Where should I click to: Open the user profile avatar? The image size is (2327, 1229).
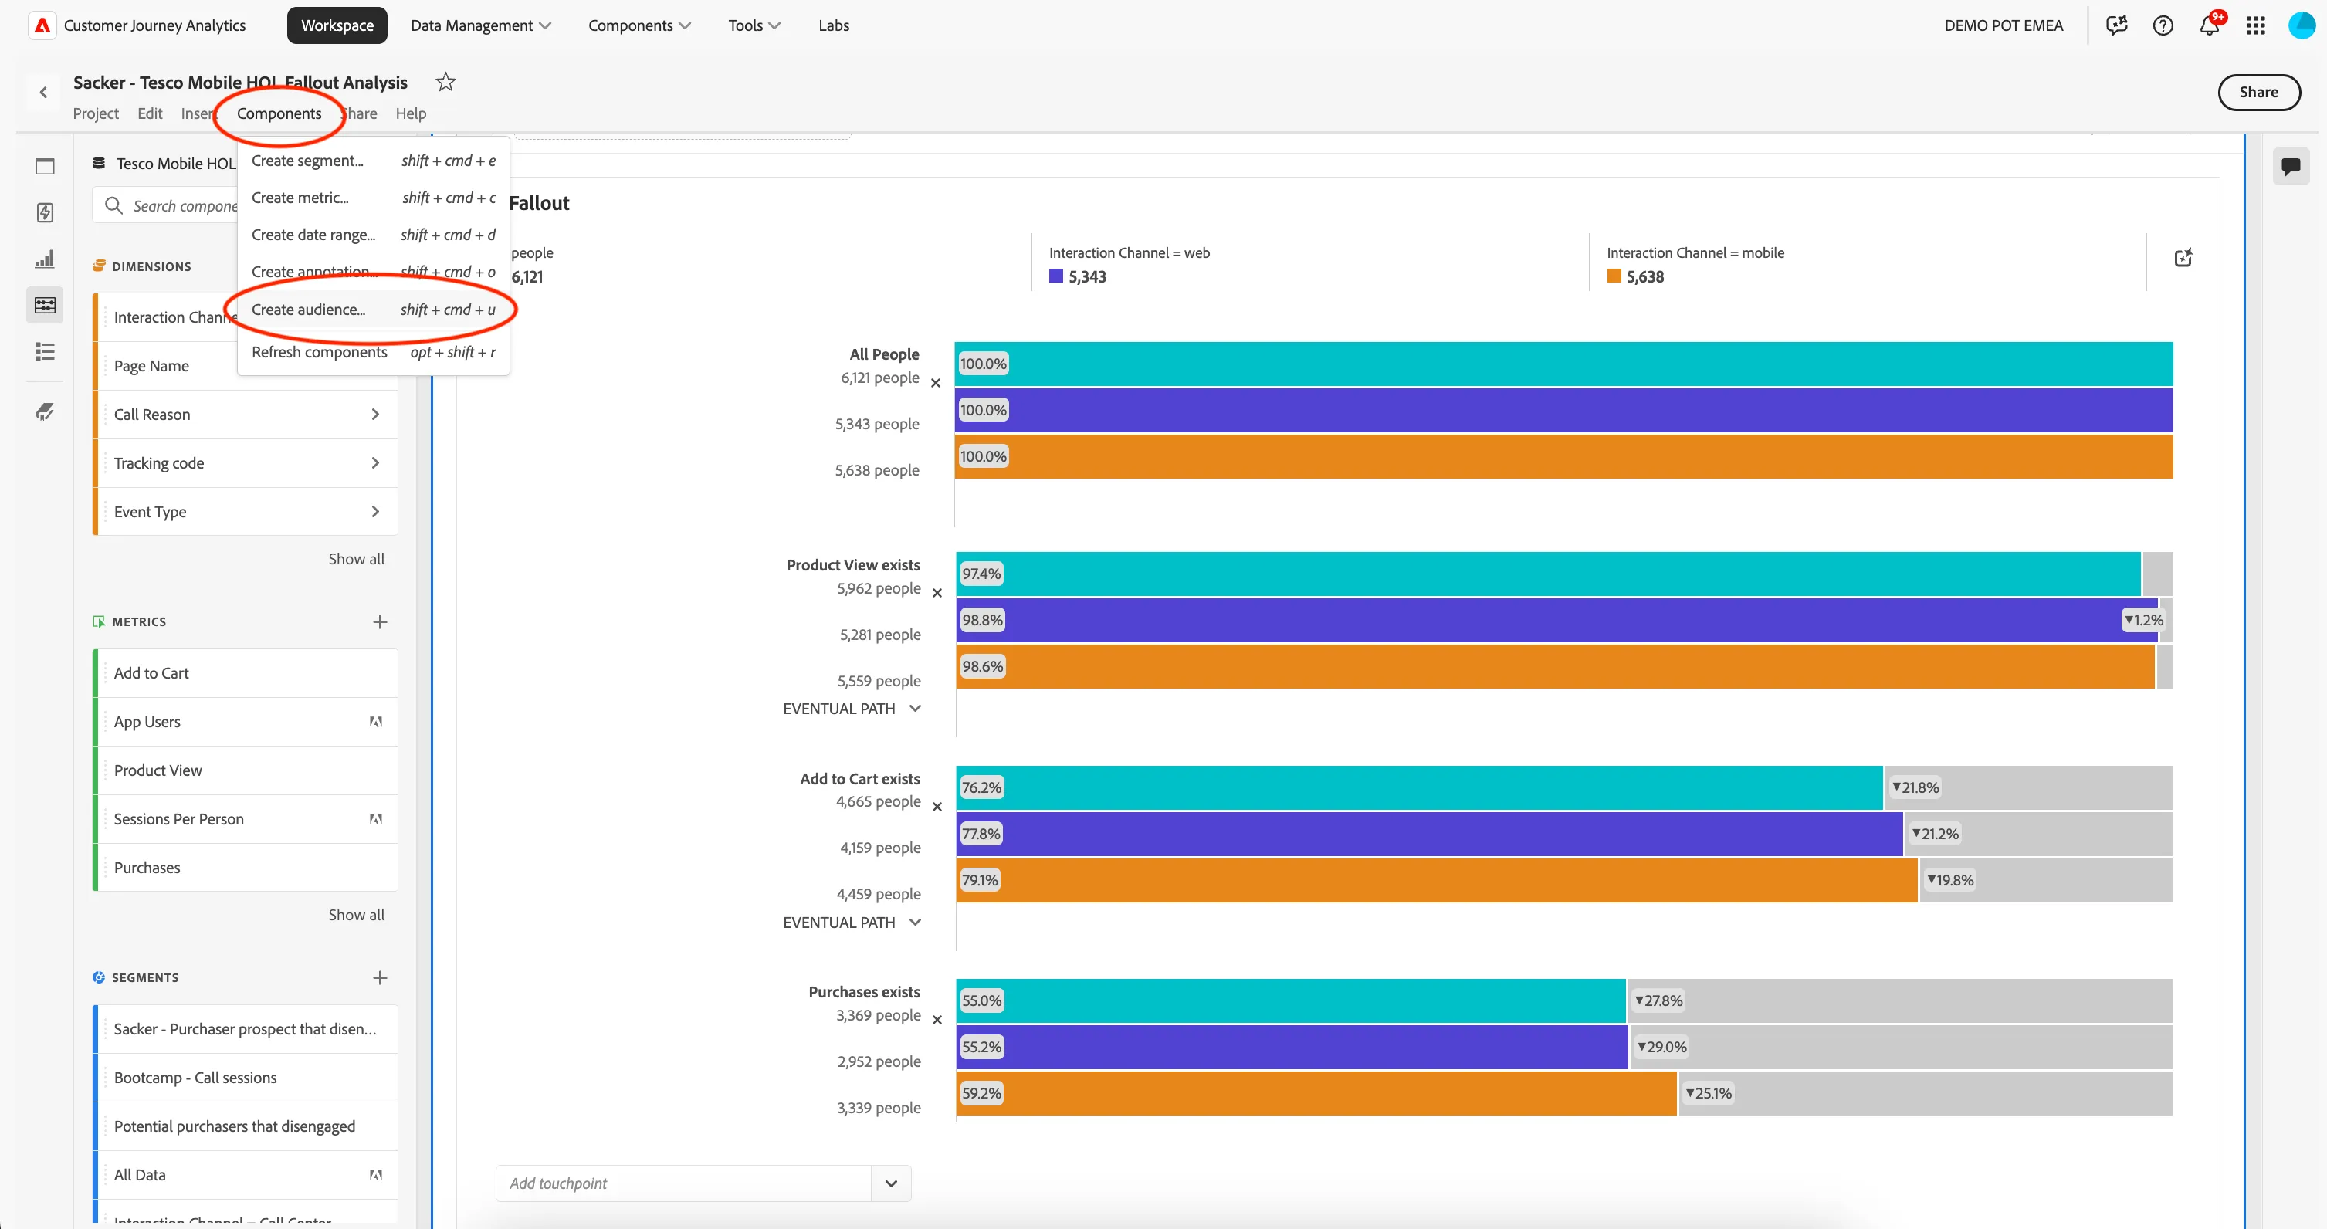click(2301, 25)
